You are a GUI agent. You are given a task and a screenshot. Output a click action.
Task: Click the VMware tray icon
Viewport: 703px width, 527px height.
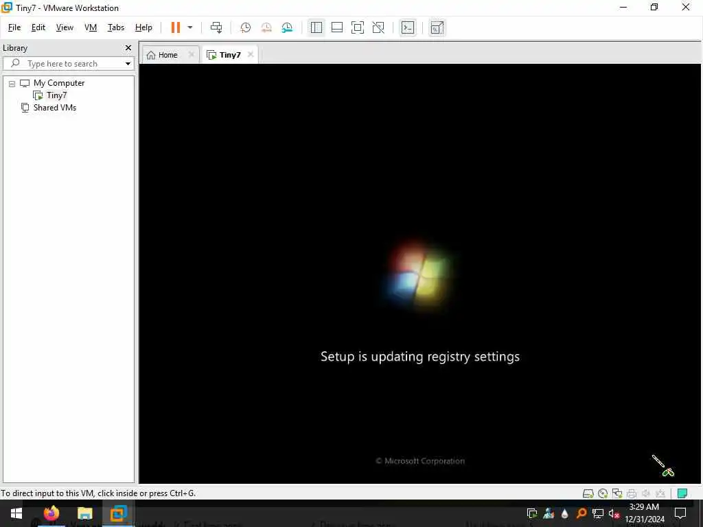coord(532,513)
